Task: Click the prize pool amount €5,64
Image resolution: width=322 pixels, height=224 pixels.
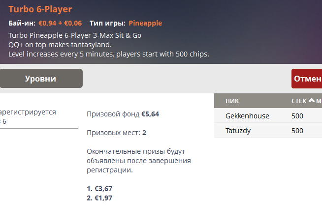Action: click(x=150, y=114)
